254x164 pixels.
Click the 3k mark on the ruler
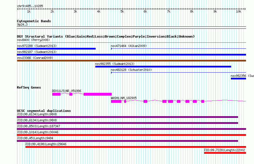coord(75,11)
